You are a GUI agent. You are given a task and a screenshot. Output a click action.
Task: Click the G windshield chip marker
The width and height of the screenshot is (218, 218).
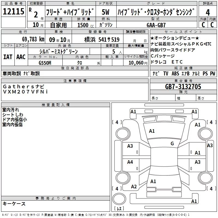click(172, 143)
